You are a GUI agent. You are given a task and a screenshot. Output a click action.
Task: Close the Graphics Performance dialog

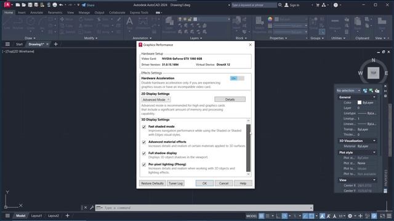(251, 45)
